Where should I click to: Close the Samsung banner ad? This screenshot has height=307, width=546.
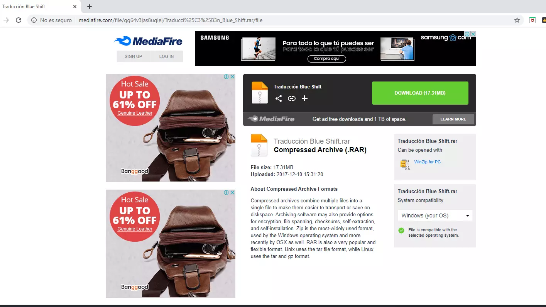473,34
